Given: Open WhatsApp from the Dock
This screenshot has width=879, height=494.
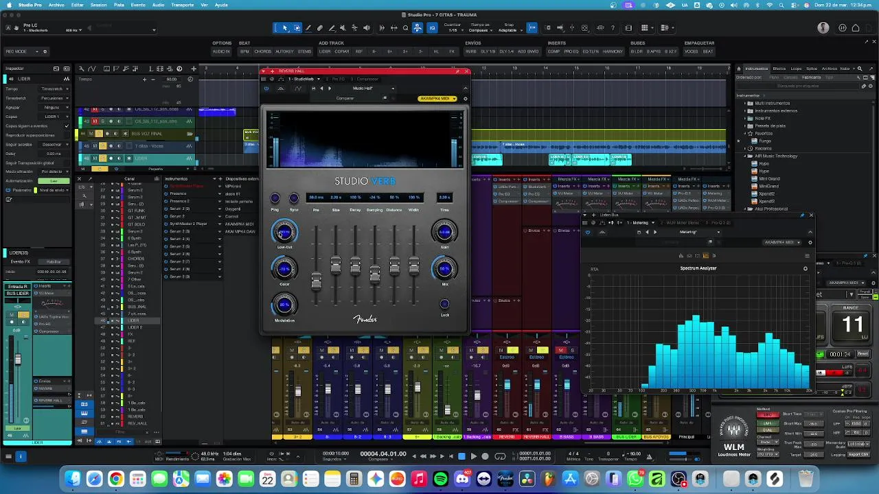Looking at the screenshot, I should [635, 479].
